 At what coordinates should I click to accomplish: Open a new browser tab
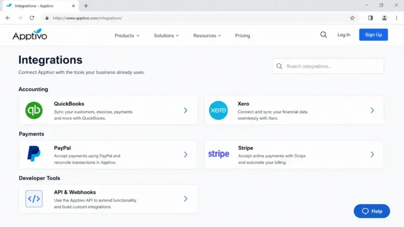tap(86, 6)
